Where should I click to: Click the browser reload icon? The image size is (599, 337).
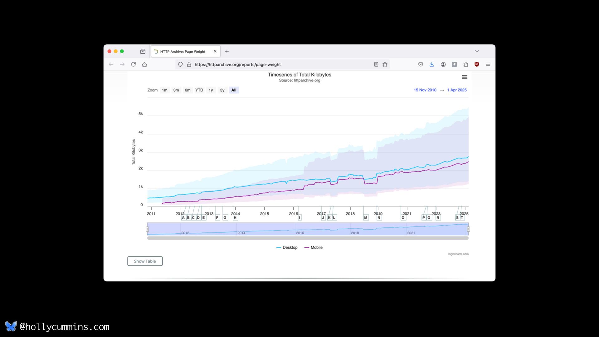pos(133,64)
